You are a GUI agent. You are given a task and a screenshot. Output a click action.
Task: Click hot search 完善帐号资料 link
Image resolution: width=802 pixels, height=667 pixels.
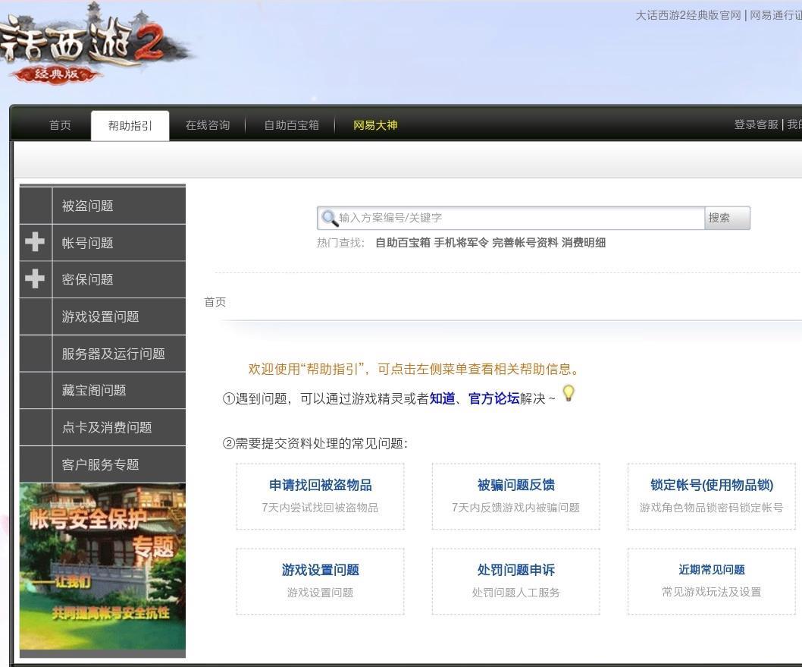pos(525,243)
